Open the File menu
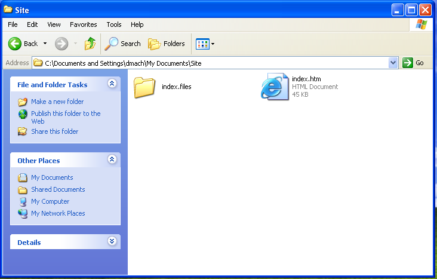 click(13, 24)
